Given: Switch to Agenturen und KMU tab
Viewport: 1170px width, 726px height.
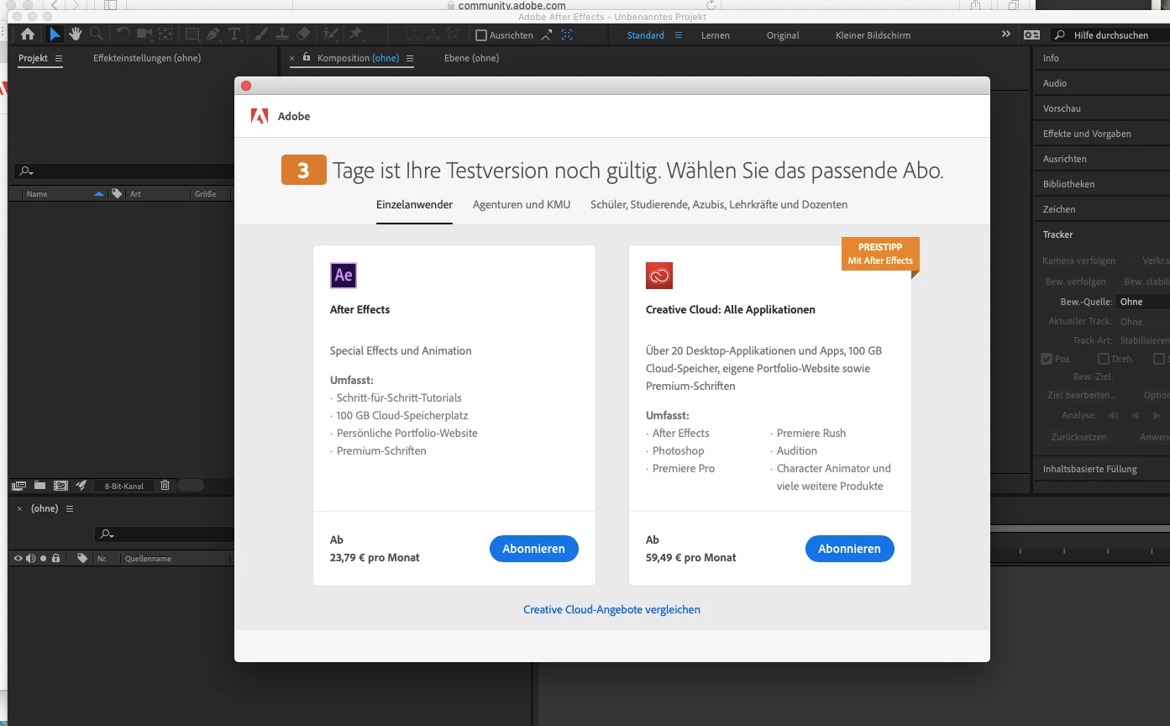Looking at the screenshot, I should [522, 204].
